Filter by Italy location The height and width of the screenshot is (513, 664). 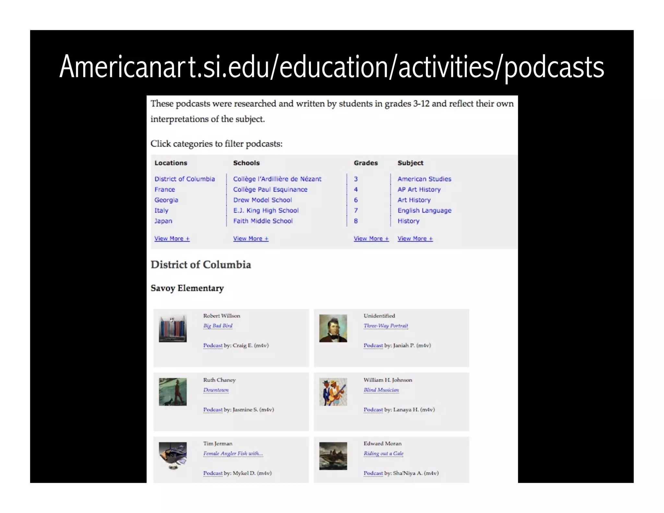[161, 210]
